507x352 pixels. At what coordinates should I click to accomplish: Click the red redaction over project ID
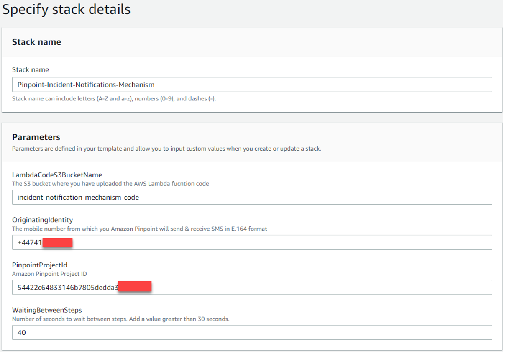(135, 287)
